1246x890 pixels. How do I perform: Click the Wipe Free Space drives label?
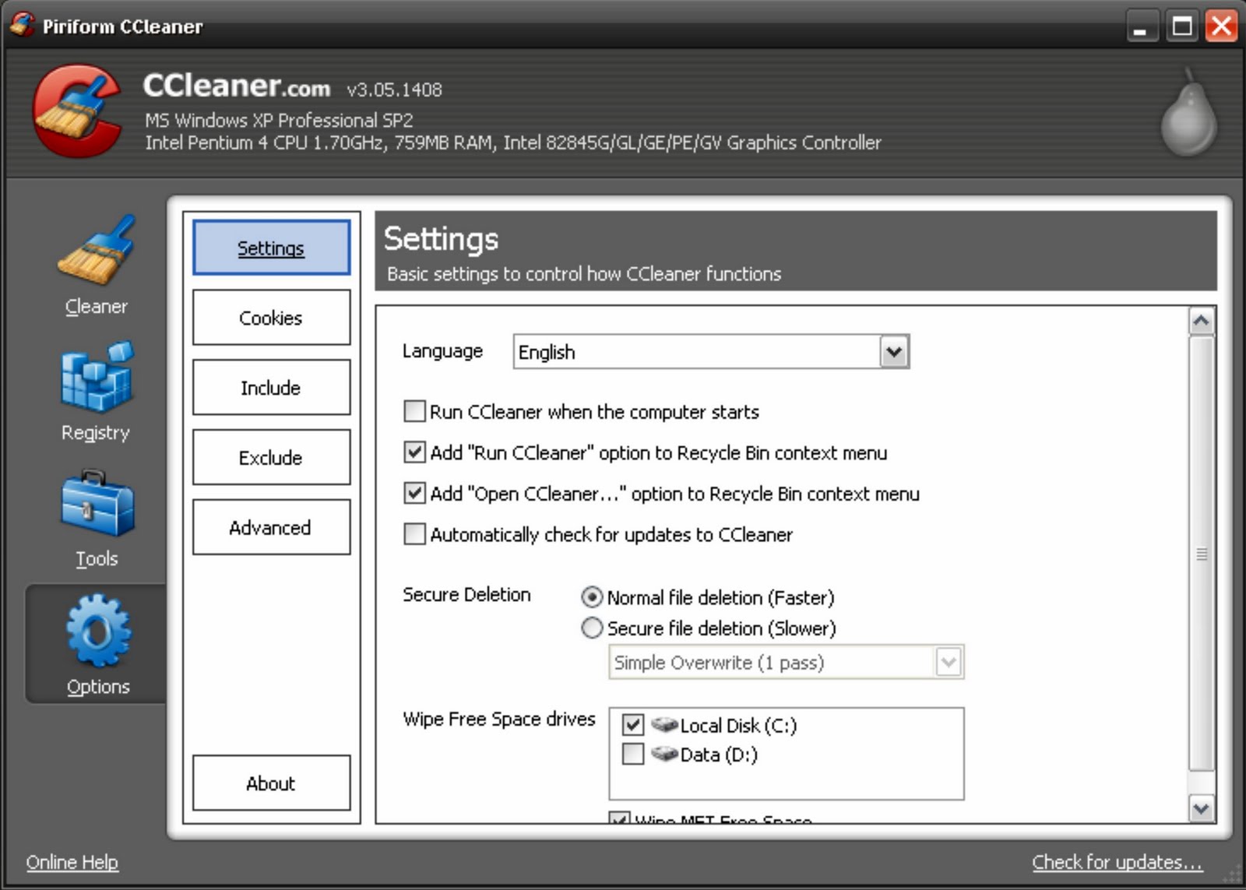point(499,719)
